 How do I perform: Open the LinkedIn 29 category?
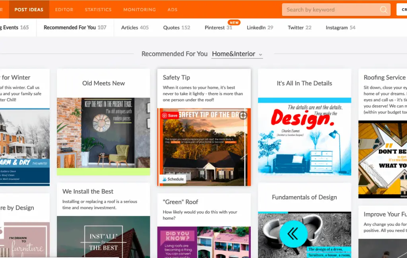point(260,27)
